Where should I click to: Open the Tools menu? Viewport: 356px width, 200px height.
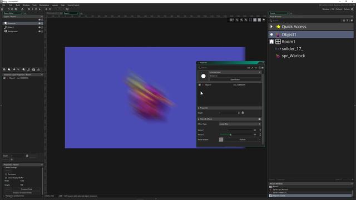[34, 5]
